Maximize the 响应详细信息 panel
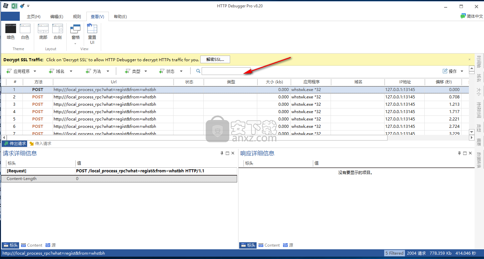The image size is (484, 259). (x=465, y=153)
